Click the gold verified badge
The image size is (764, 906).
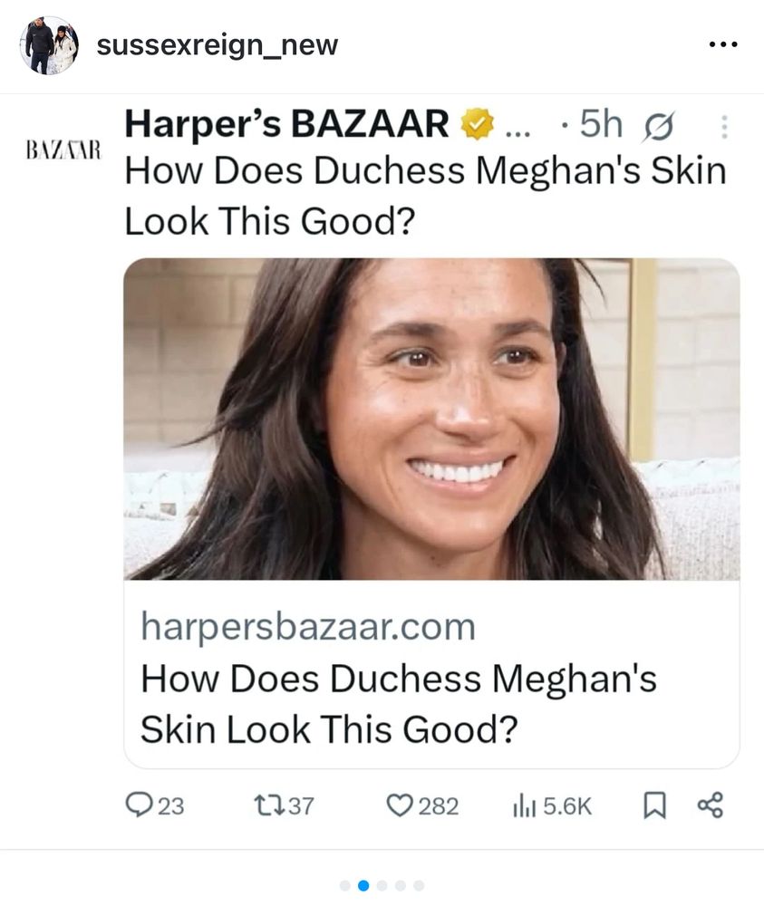(477, 125)
